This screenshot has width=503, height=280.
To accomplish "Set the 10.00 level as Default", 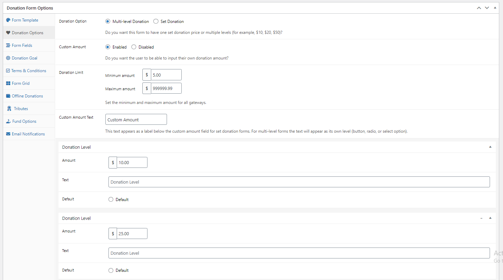I will [111, 199].
